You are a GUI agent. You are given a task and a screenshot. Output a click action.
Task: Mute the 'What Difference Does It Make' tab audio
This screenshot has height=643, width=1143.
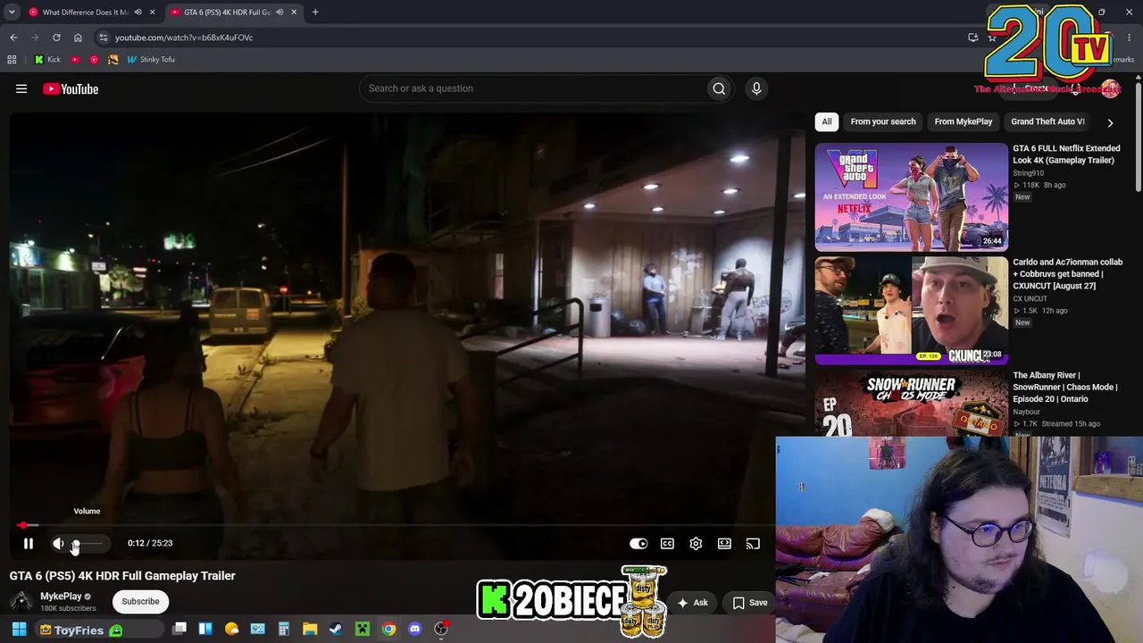click(138, 13)
